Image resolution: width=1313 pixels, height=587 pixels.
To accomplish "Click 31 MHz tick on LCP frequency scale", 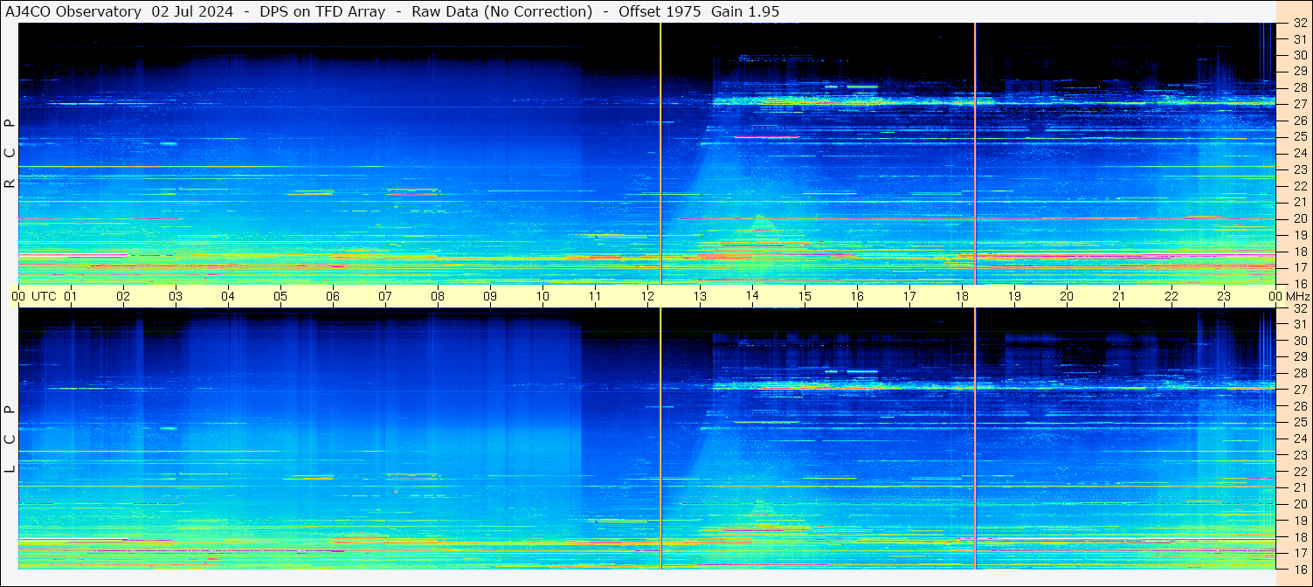I will coord(1300,324).
